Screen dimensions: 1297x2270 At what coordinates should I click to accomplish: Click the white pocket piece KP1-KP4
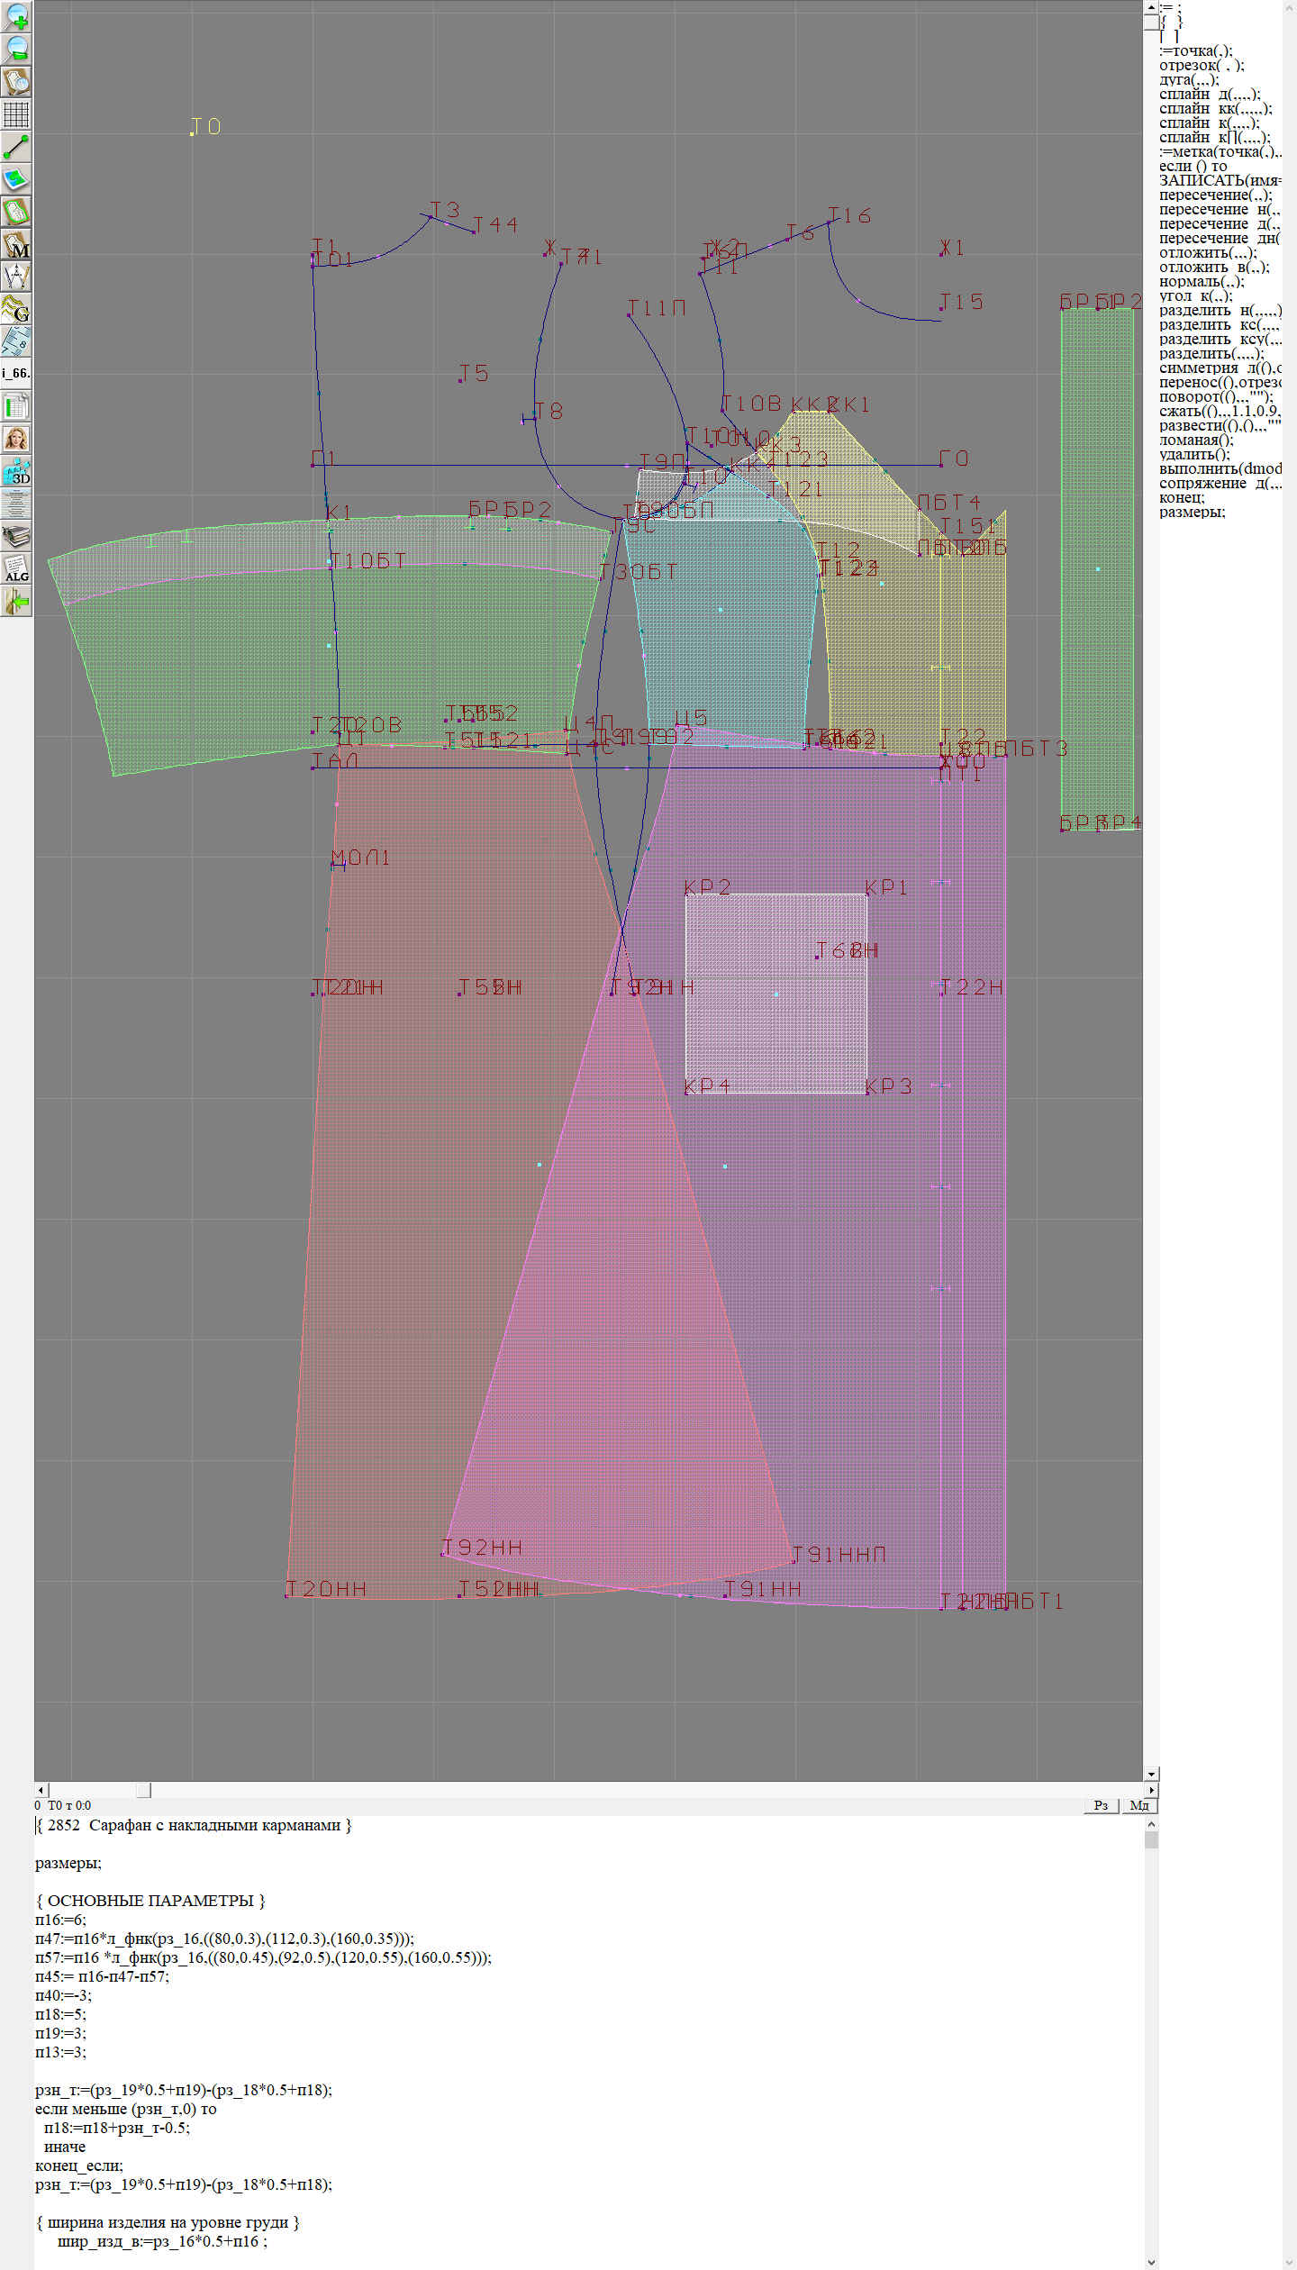tap(775, 994)
